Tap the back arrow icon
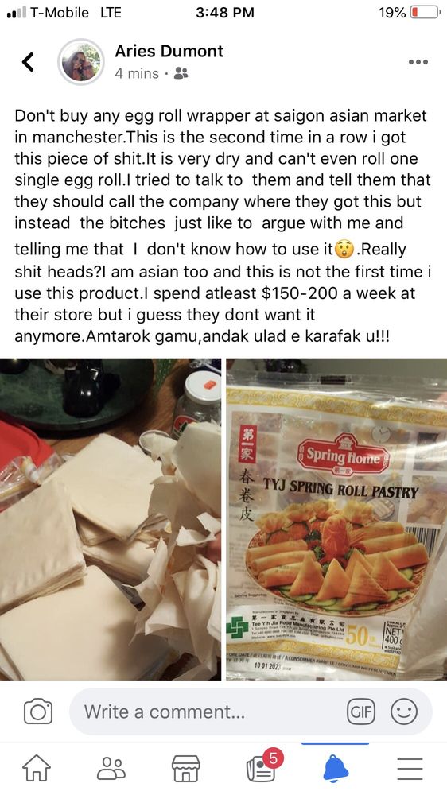Image resolution: width=447 pixels, height=795 pixels. click(x=29, y=62)
